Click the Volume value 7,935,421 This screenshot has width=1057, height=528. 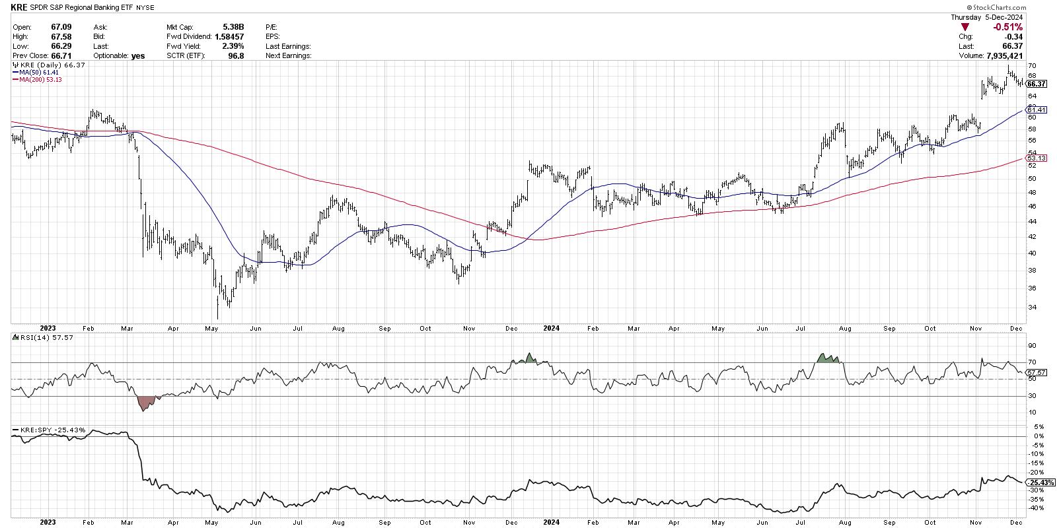tap(1005, 56)
